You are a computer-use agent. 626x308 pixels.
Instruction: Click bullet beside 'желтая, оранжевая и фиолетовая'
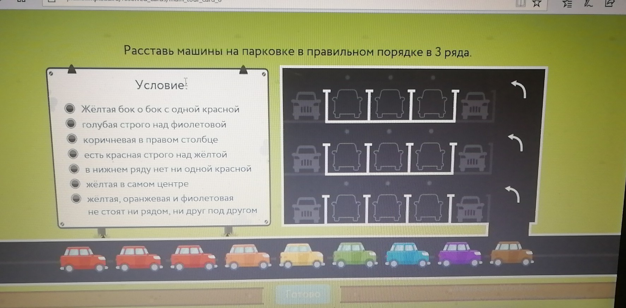click(76, 199)
